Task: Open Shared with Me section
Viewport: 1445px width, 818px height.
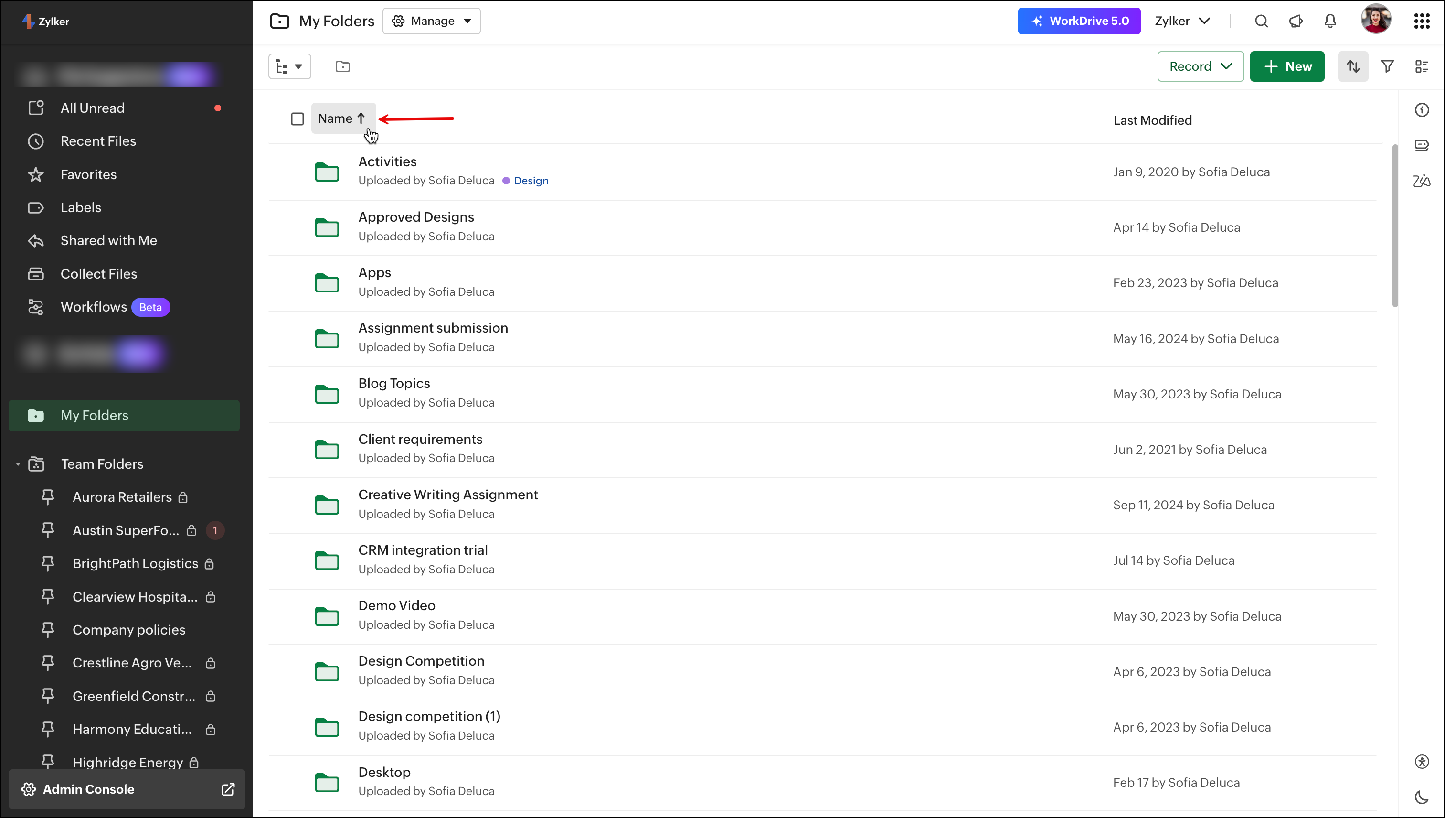Action: (108, 240)
